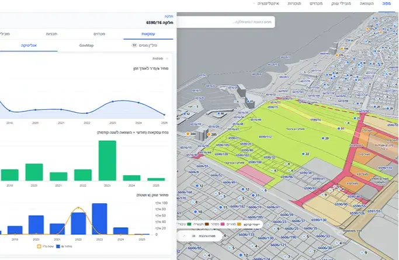
Task: Click the 2020 blue turnover bar
Action: pyautogui.click(x=36, y=225)
